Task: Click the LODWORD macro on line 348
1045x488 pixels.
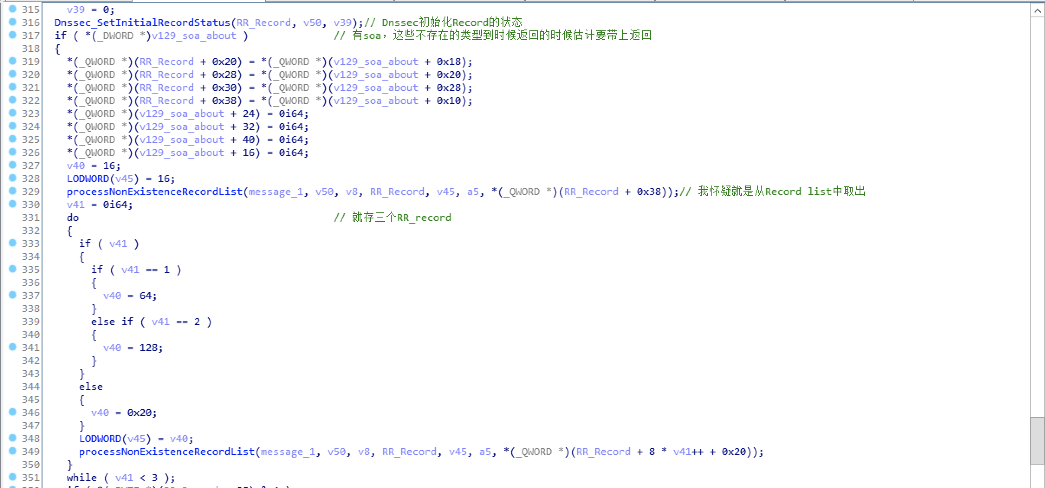Action: tap(100, 439)
